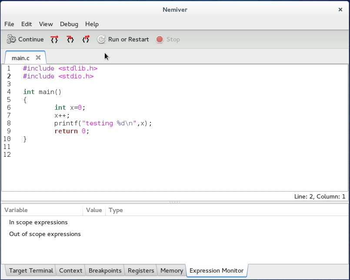Close the main.c tab
Screen dimensions: 350x280
click(38, 57)
